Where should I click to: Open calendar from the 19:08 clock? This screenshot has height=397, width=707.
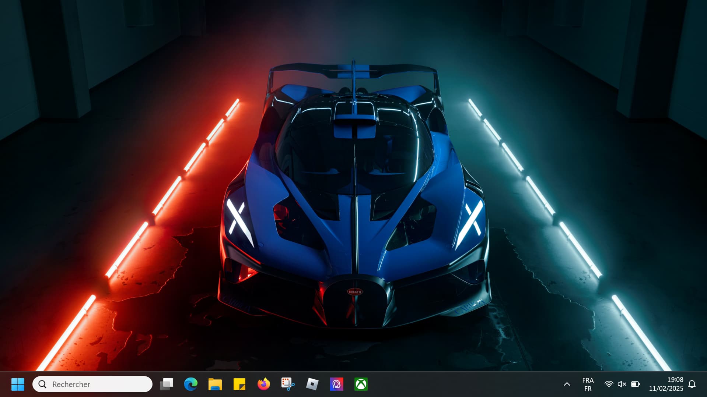(675, 380)
